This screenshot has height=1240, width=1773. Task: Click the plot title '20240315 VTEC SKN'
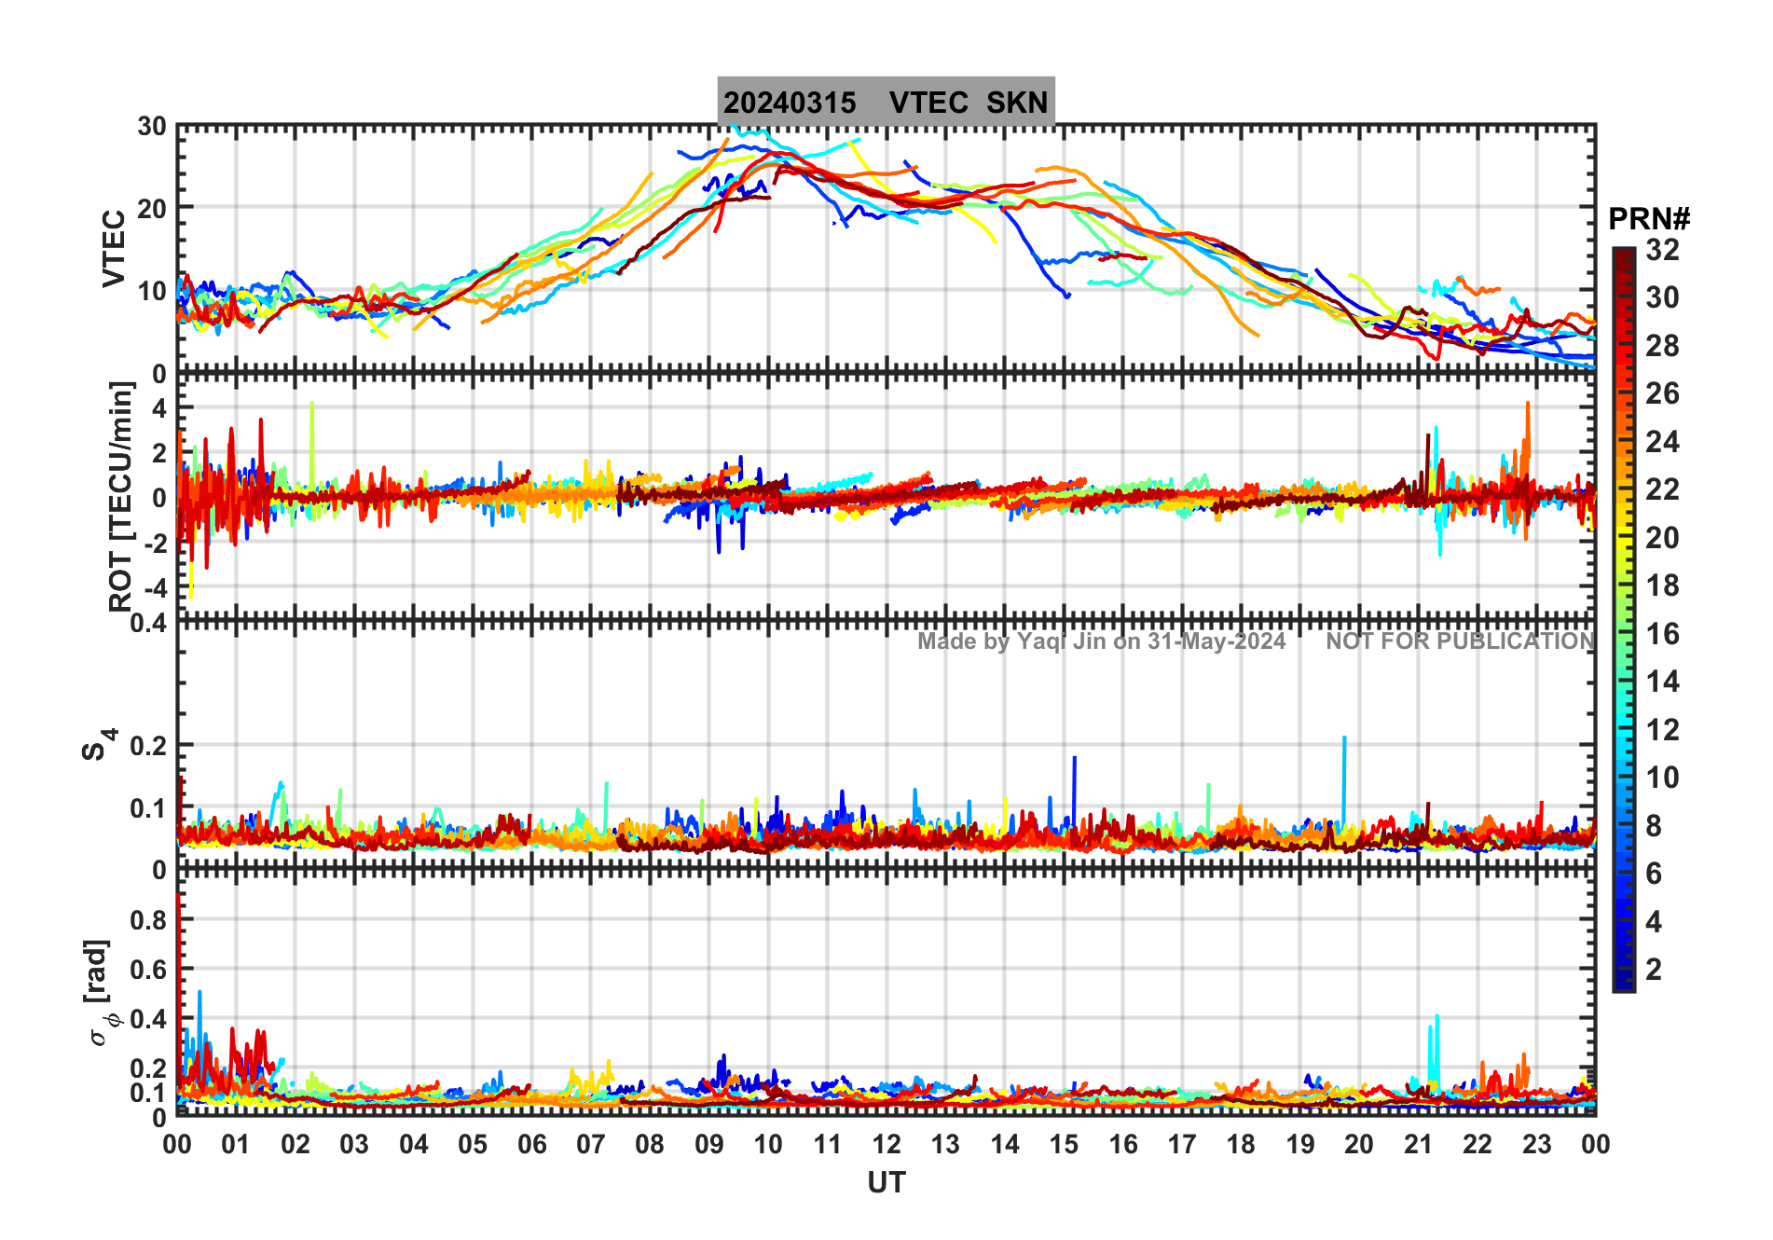click(x=886, y=102)
